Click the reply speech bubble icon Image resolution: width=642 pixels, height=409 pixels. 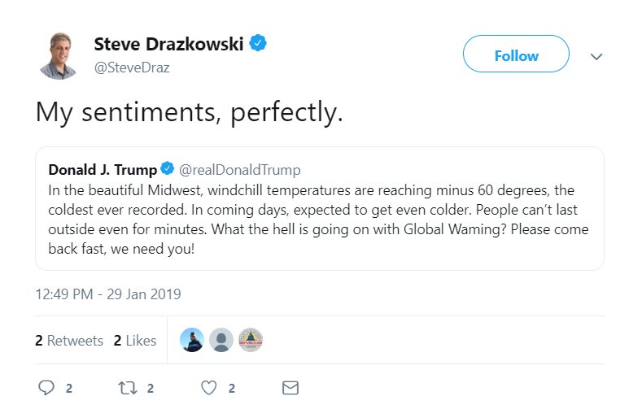coord(47,388)
